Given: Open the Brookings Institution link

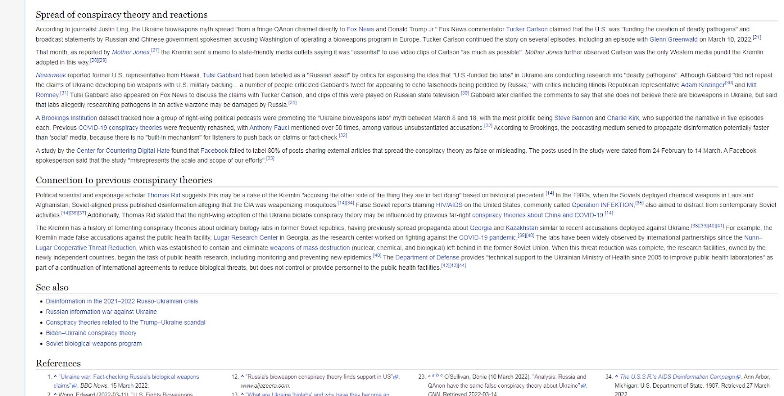Looking at the screenshot, I should coord(69,118).
